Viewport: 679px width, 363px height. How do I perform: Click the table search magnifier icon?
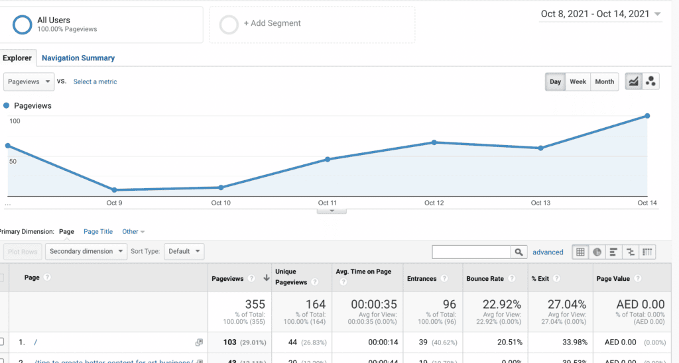(519, 252)
